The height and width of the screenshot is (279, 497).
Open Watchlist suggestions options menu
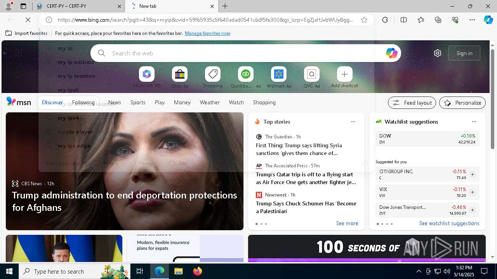point(474,122)
